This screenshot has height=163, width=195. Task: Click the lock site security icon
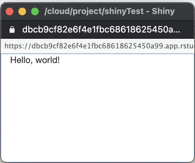click(12, 30)
